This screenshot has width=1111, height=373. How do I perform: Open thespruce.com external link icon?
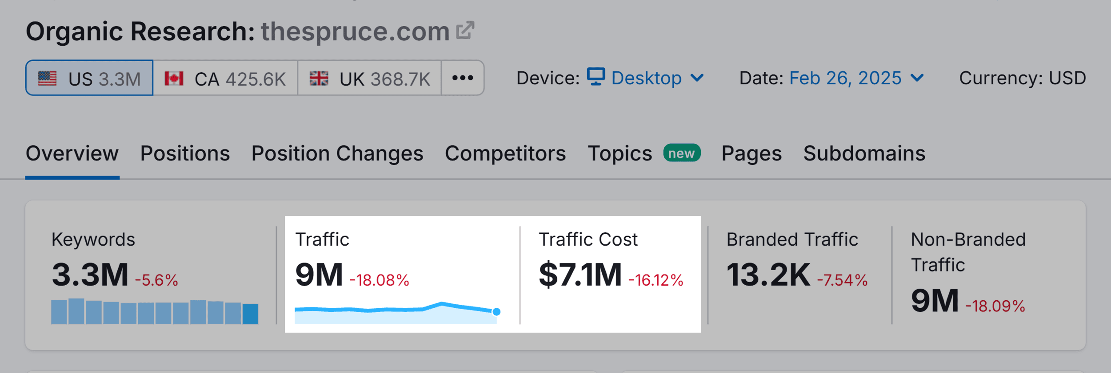click(465, 31)
